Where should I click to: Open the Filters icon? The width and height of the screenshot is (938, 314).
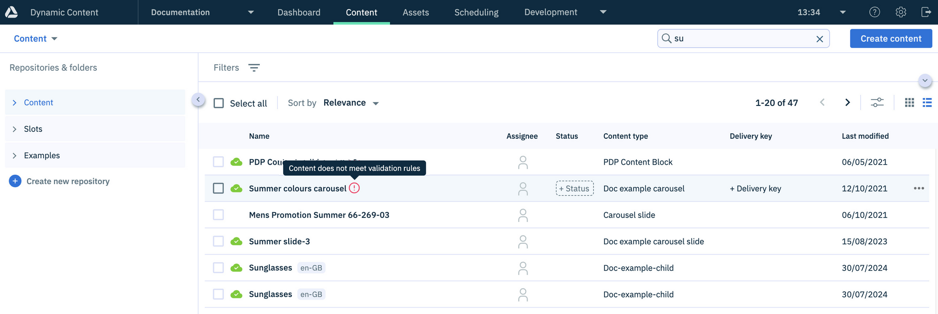(254, 68)
